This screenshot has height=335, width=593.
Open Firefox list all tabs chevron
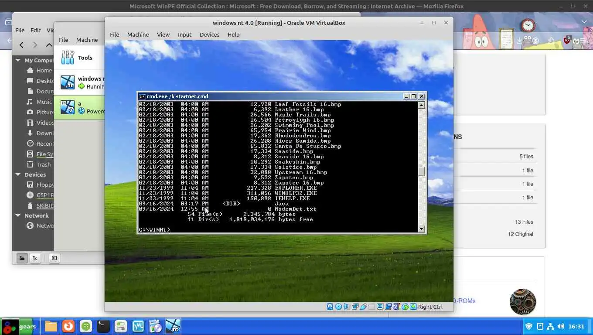[584, 22]
